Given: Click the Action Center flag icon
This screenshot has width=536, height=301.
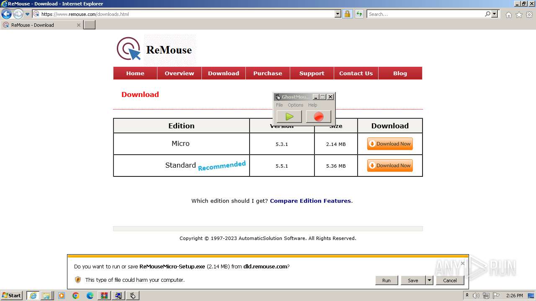Looking at the screenshot, I should pyautogui.click(x=496, y=296).
